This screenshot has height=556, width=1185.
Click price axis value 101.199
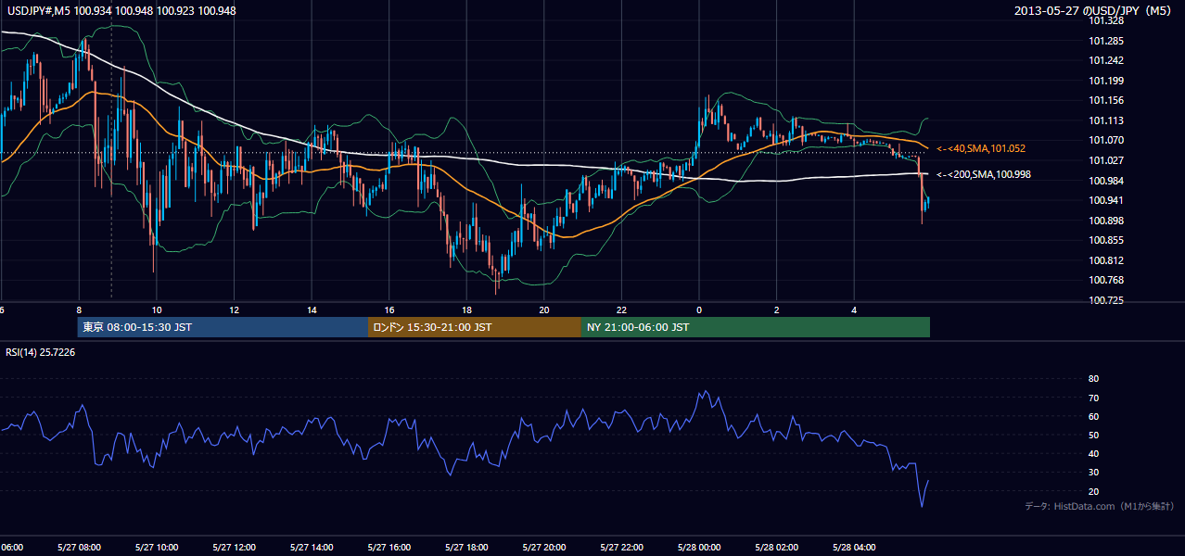(1107, 81)
